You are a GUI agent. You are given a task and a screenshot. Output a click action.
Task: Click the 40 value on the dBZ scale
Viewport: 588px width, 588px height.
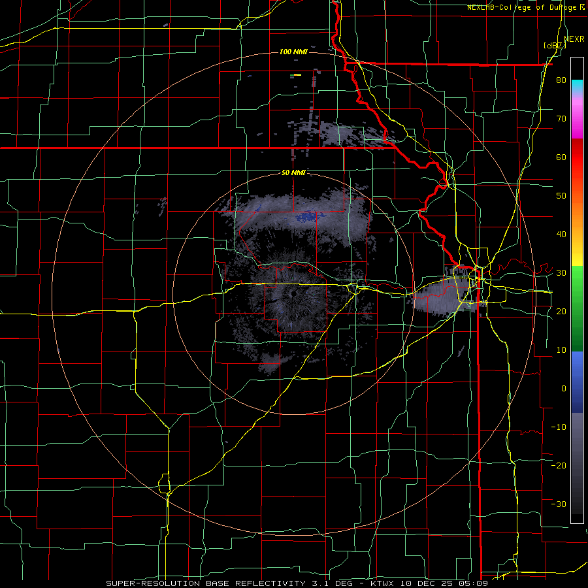(561, 235)
